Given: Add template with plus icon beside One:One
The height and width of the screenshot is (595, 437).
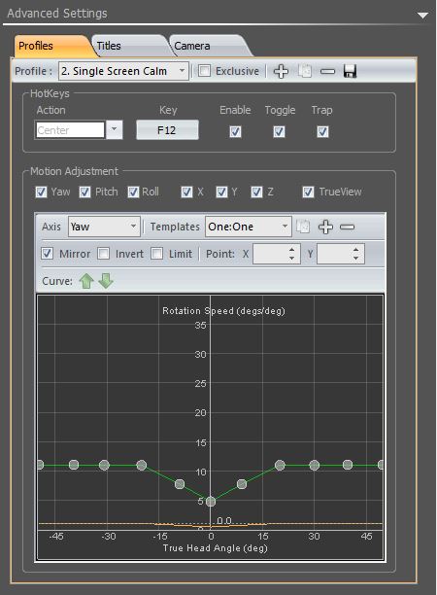Looking at the screenshot, I should point(325,227).
